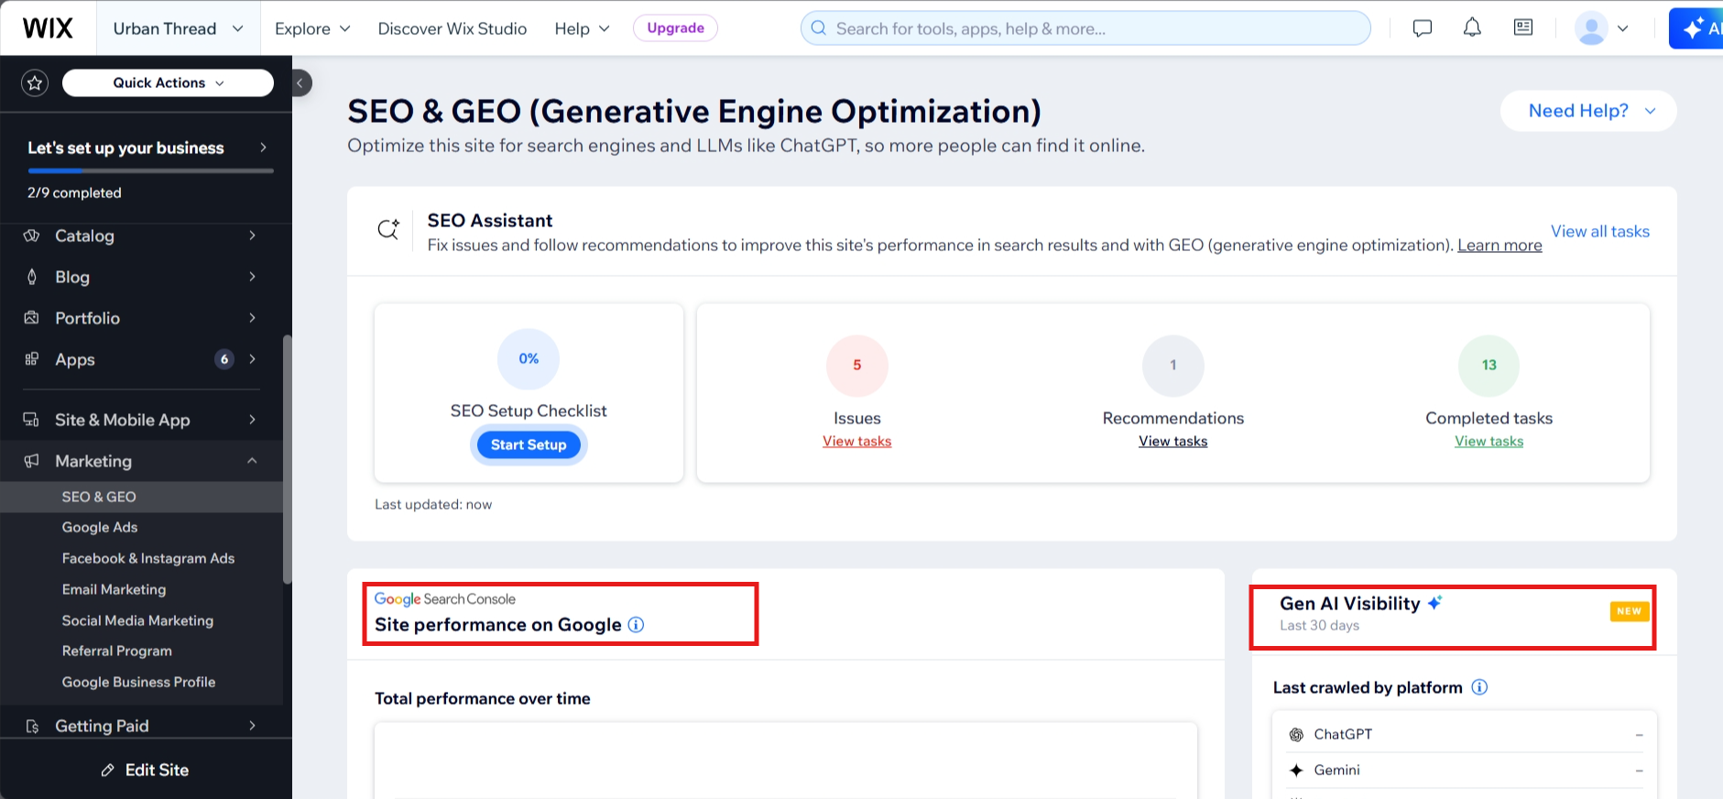Expand the Apps section chevron
The width and height of the screenshot is (1723, 799).
point(252,359)
